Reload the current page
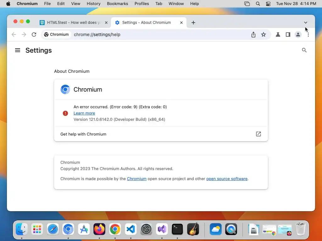The image size is (322, 241). [34, 35]
